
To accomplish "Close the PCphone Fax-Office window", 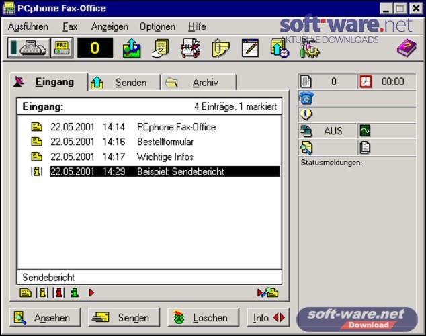I will 416,9.
